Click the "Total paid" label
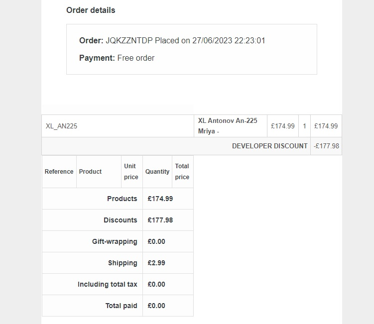 coord(121,306)
